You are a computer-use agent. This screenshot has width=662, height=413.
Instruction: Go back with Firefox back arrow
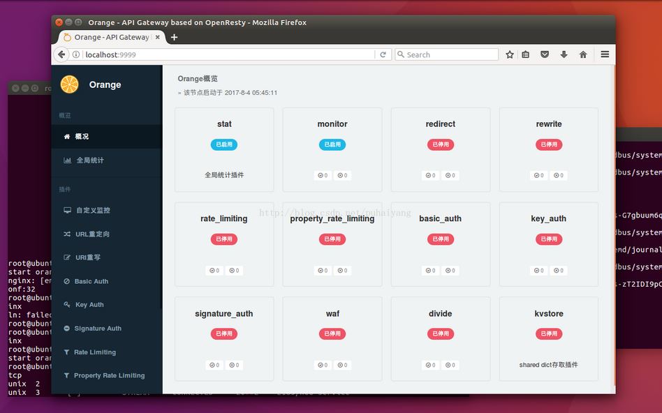(x=61, y=54)
